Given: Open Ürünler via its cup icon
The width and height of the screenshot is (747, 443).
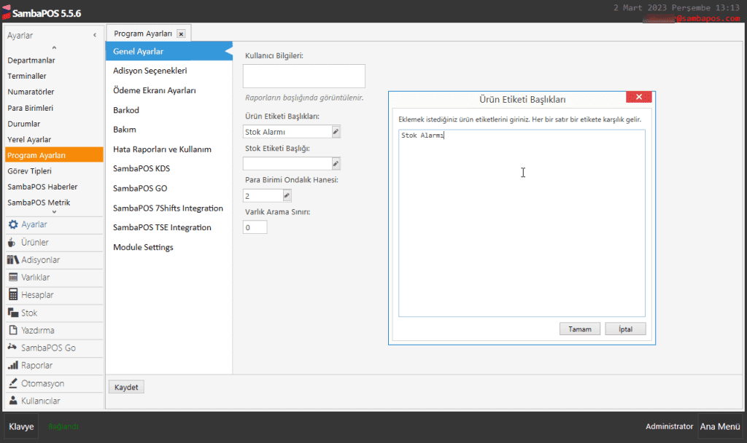Looking at the screenshot, I should pyautogui.click(x=12, y=243).
